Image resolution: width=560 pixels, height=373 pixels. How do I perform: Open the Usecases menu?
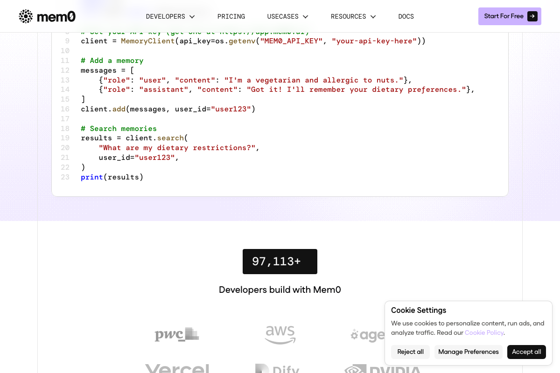click(287, 16)
